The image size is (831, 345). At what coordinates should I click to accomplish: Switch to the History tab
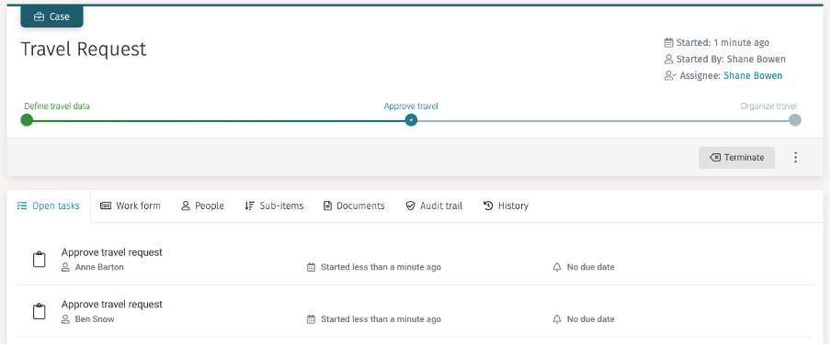point(506,206)
